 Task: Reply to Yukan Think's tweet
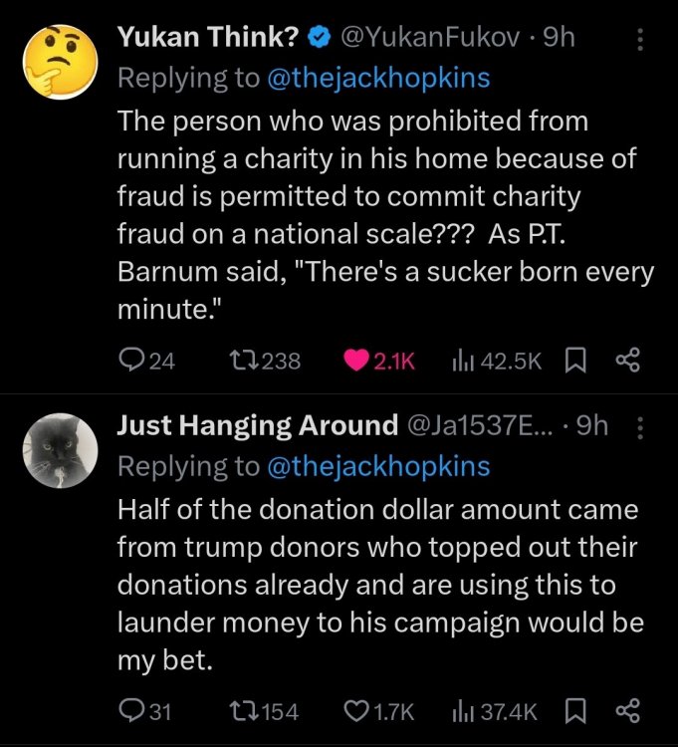click(x=131, y=361)
